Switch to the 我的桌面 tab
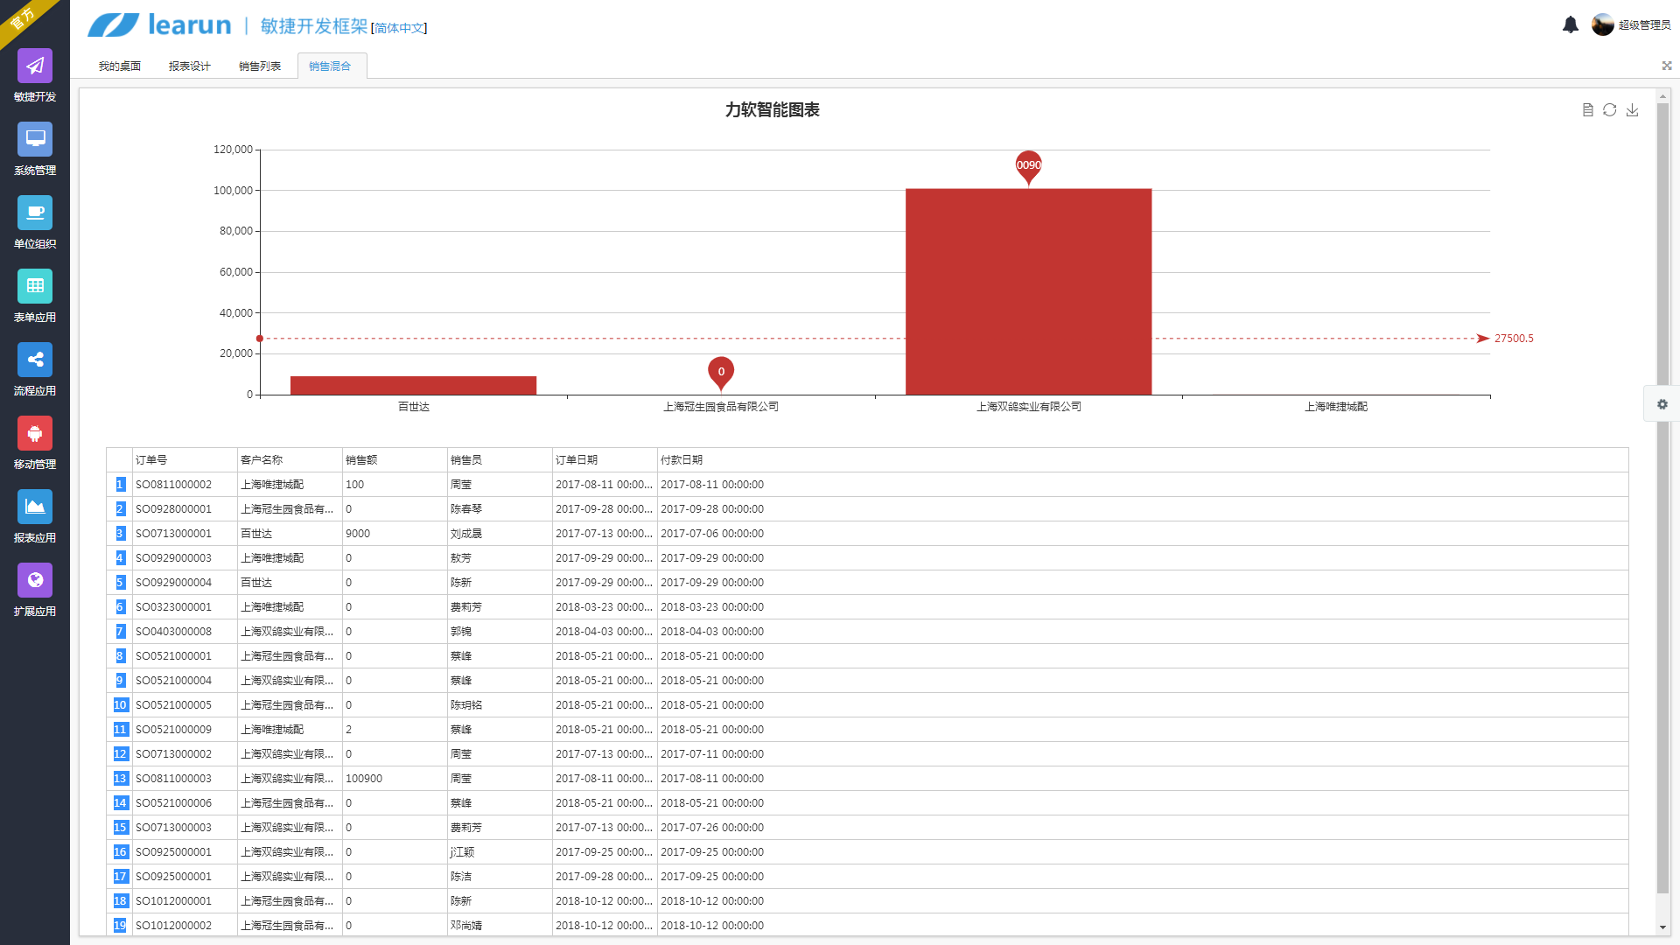Image resolution: width=1680 pixels, height=945 pixels. (x=120, y=66)
